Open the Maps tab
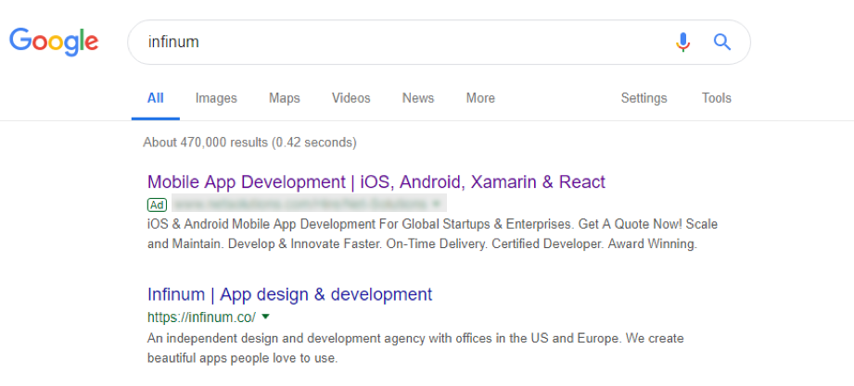 click(x=284, y=98)
